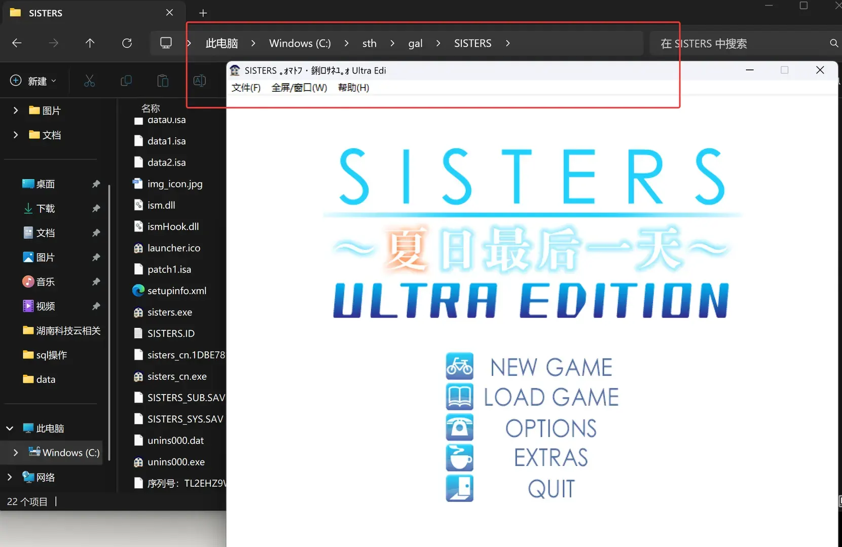Toggle the pin next to 音乐

(x=96, y=282)
